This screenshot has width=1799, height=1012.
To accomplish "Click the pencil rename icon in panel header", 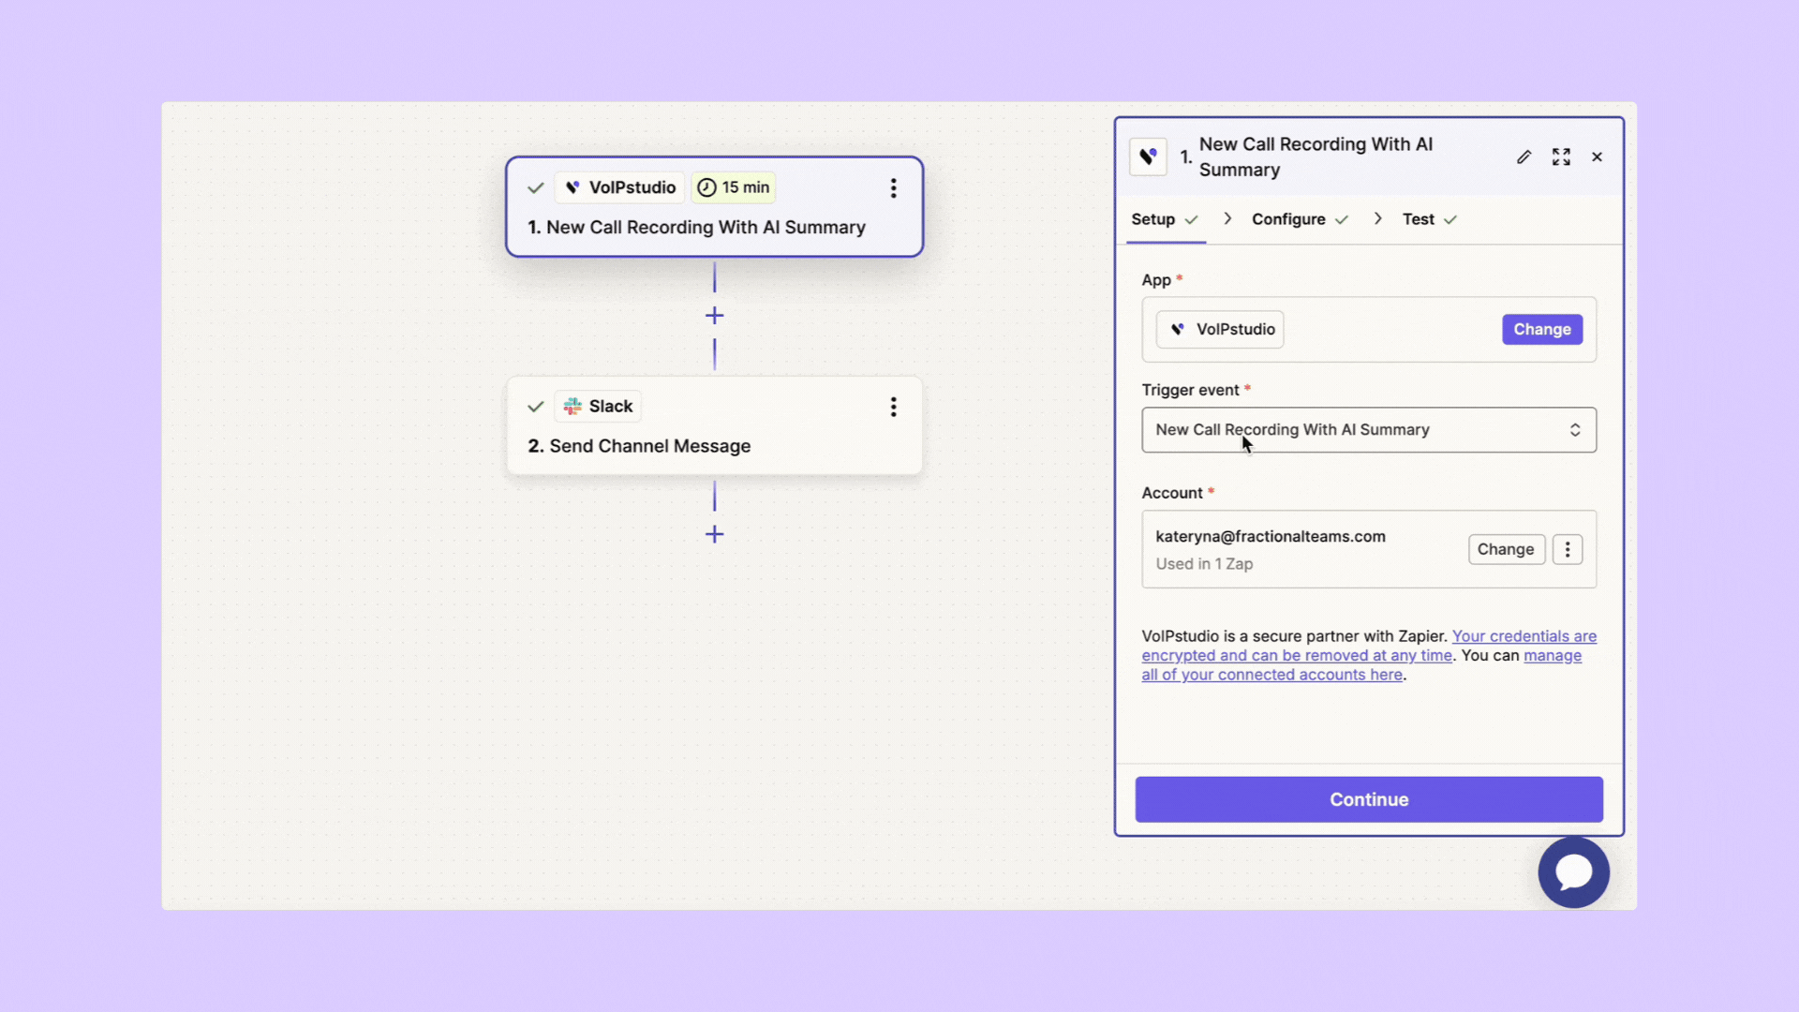I will [1524, 157].
